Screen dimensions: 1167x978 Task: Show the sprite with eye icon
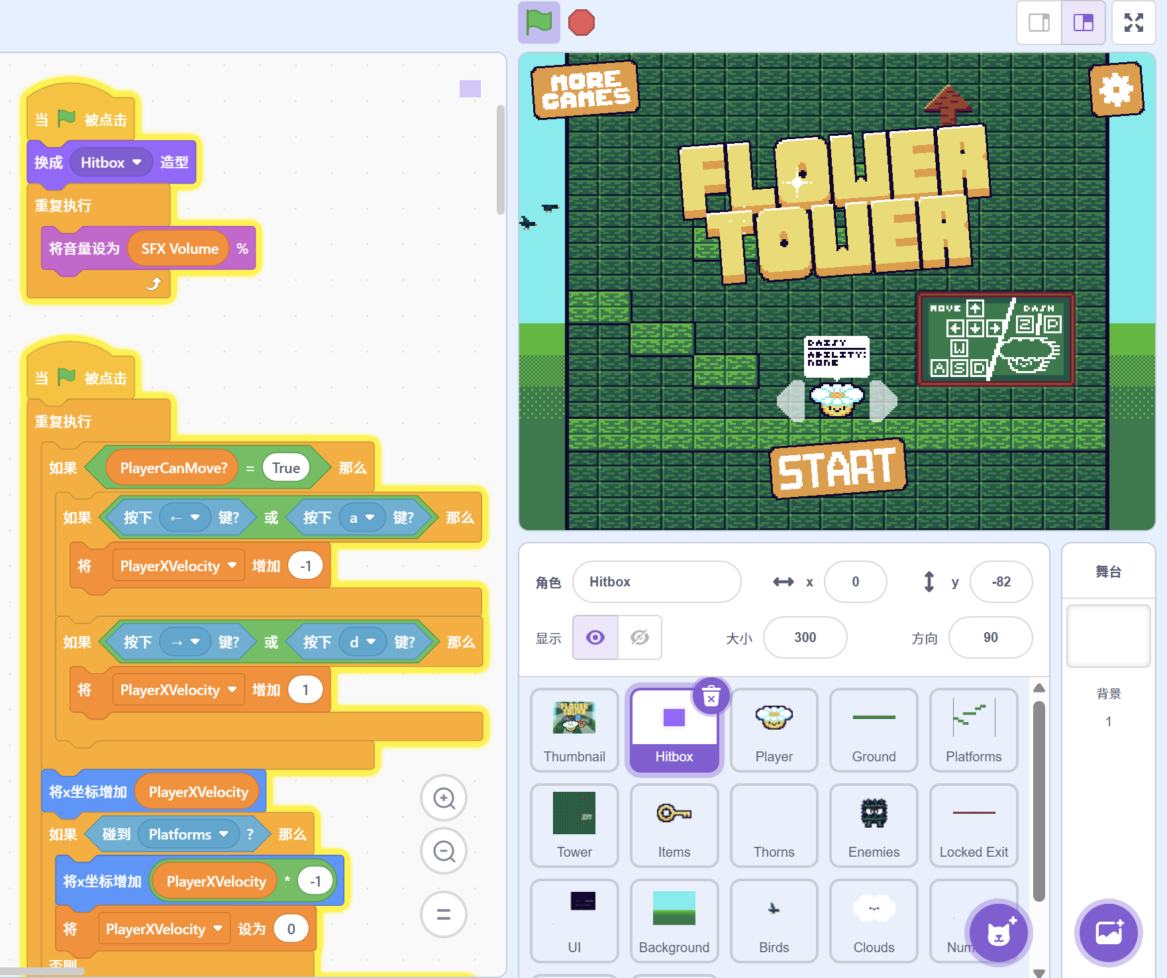pyautogui.click(x=595, y=637)
